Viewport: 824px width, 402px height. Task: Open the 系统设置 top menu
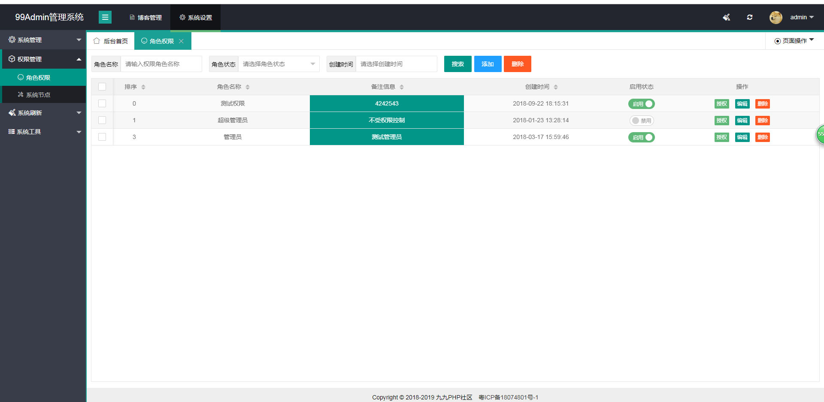[x=196, y=18]
